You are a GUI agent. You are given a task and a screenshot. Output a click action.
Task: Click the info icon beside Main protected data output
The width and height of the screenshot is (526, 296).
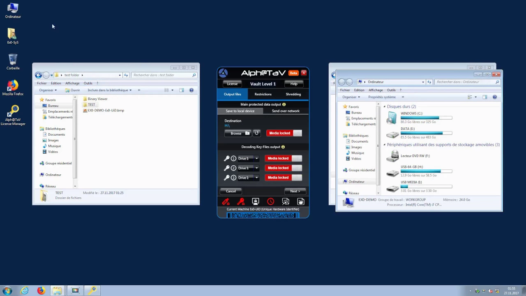click(284, 104)
